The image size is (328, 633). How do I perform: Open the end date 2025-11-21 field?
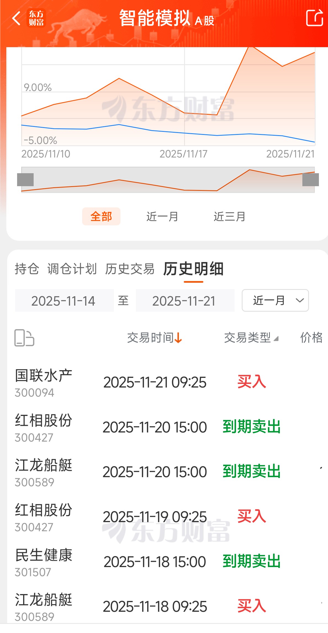click(185, 300)
